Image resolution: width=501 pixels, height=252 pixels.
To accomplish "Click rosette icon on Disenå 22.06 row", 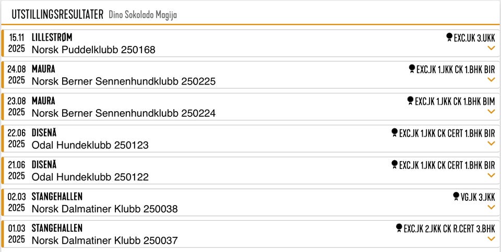I will pyautogui.click(x=395, y=133).
